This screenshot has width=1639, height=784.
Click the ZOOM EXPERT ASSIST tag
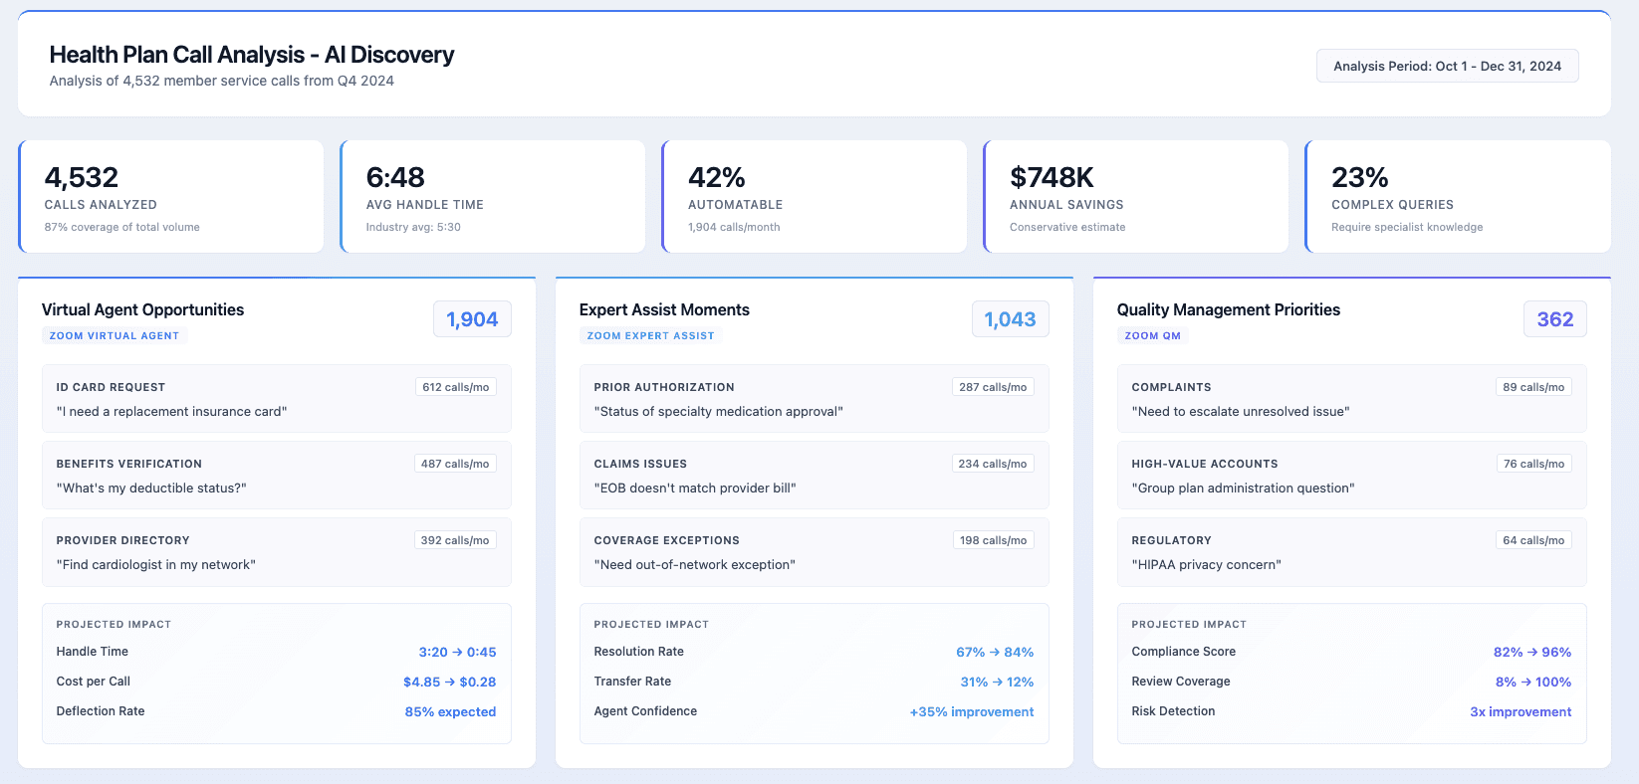(650, 336)
